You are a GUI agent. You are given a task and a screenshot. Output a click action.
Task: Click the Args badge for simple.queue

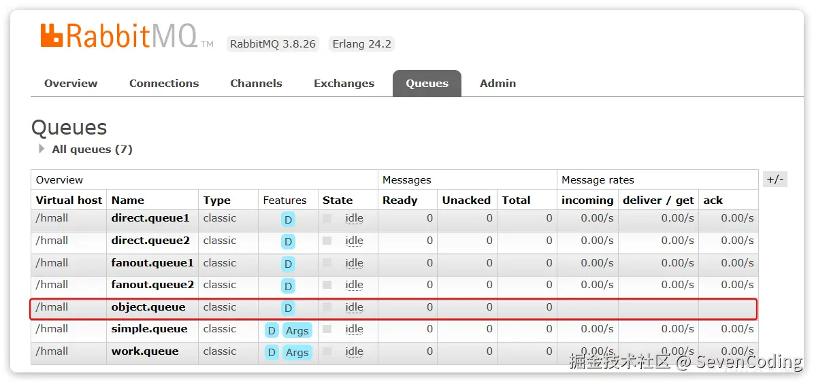tap(297, 331)
